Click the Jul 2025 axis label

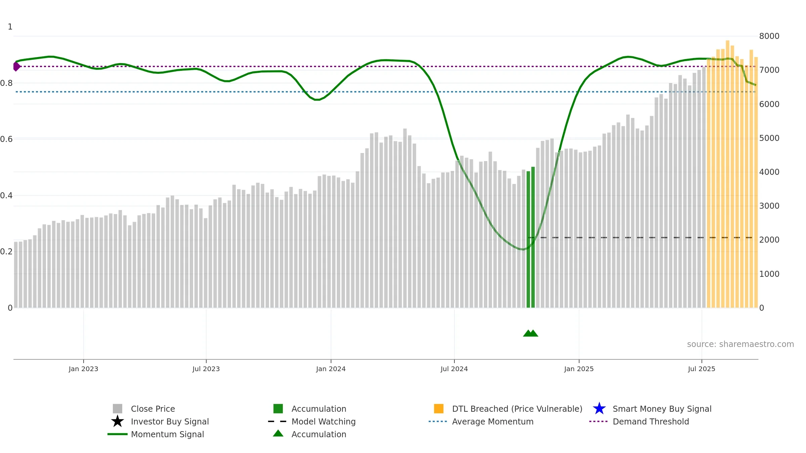[x=702, y=369]
